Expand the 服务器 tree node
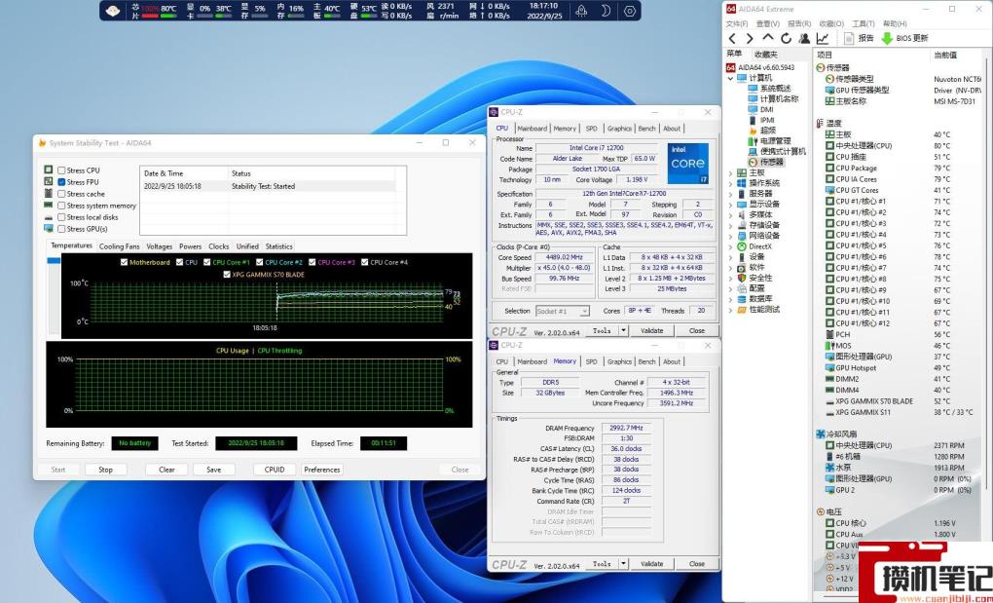 tap(731, 194)
